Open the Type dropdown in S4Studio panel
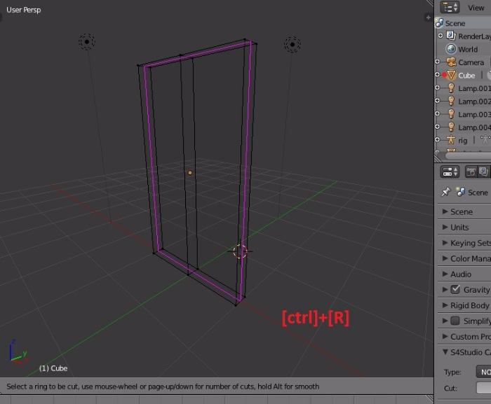Viewport: 491px width, 404px height. click(483, 372)
